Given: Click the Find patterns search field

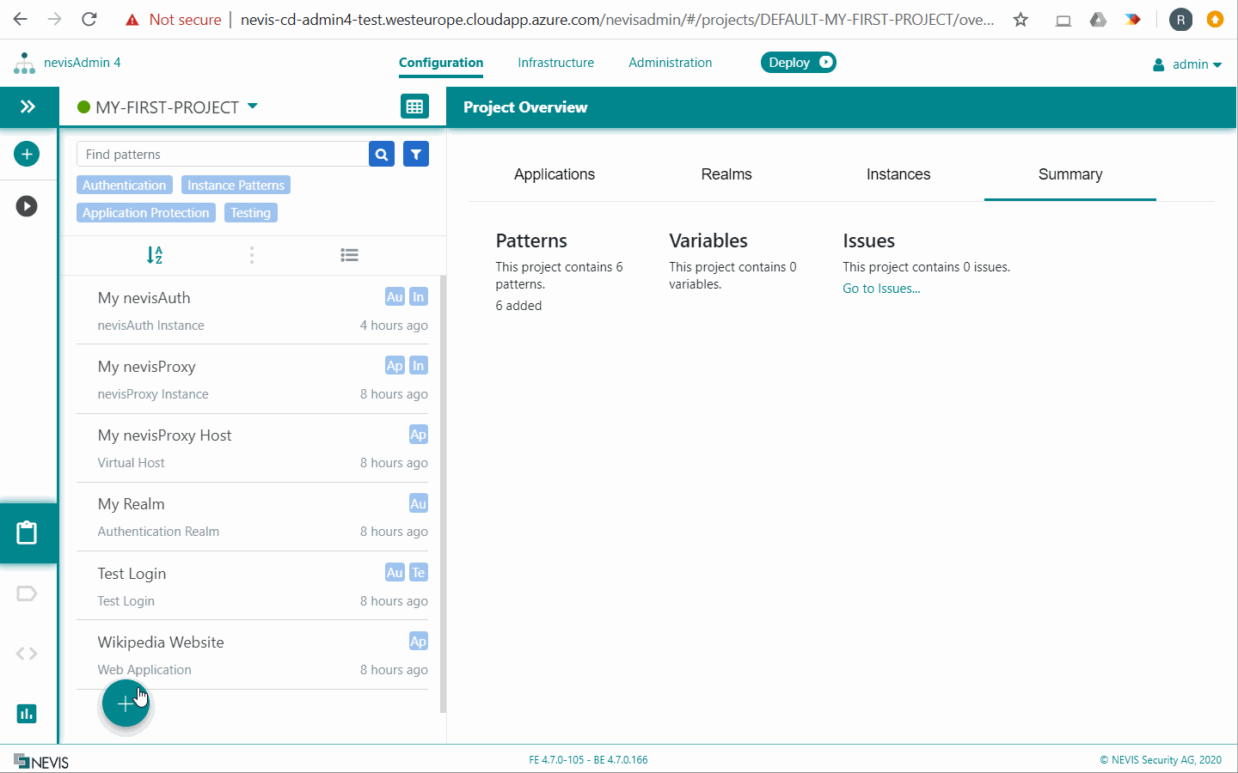Looking at the screenshot, I should pos(223,155).
